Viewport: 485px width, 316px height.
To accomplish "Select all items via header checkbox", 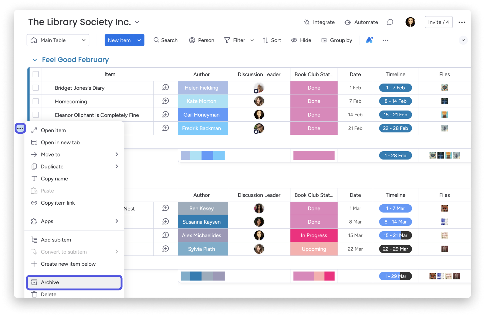I will 36,74.
